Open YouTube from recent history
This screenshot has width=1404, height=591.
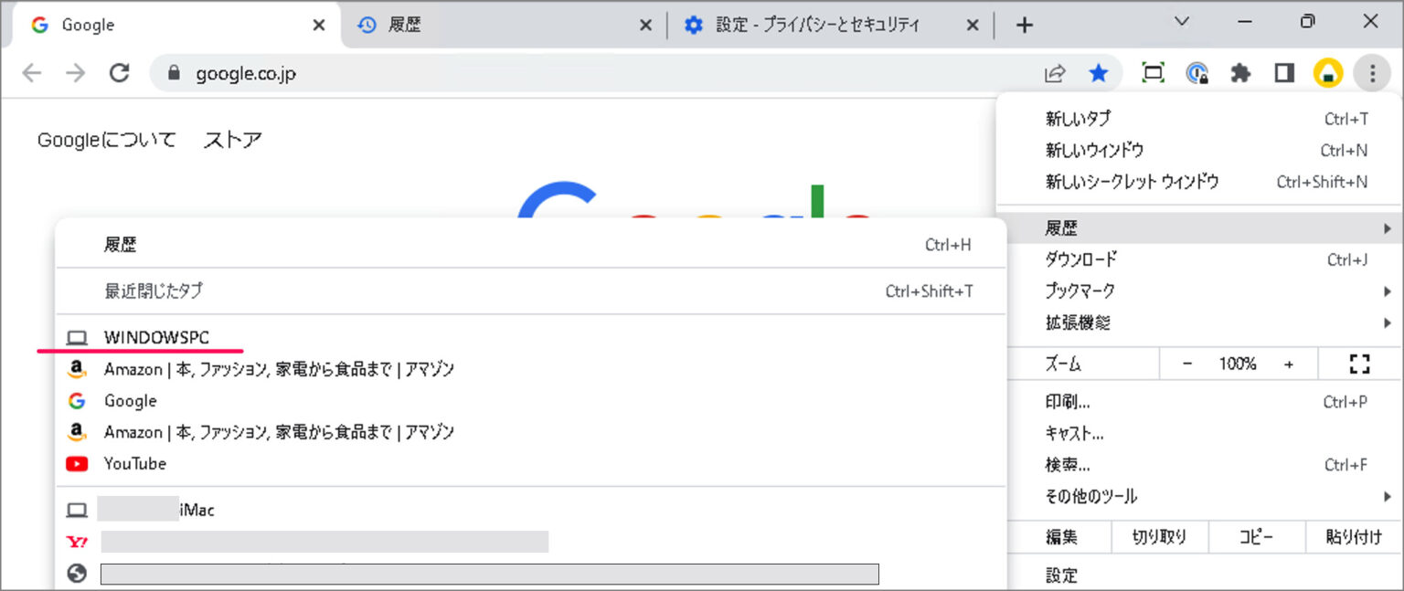click(x=135, y=463)
